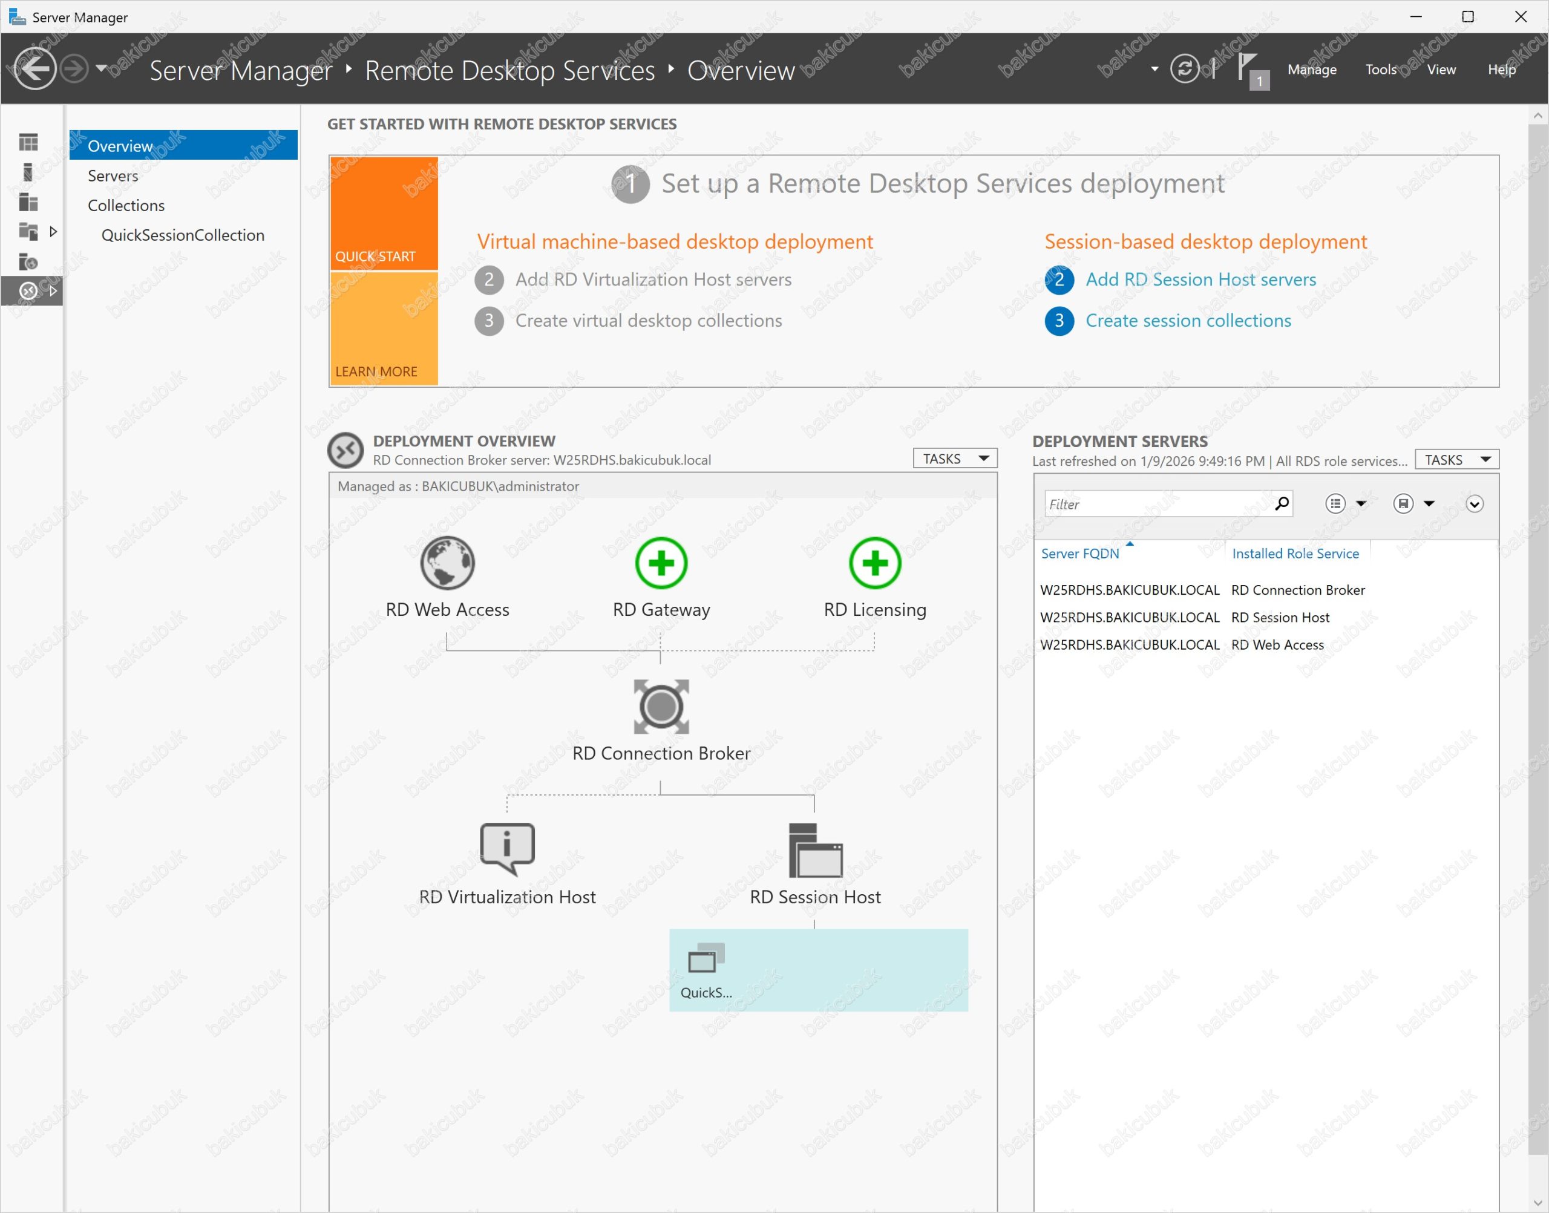Open the Tools menu
1549x1213 pixels.
click(1380, 70)
